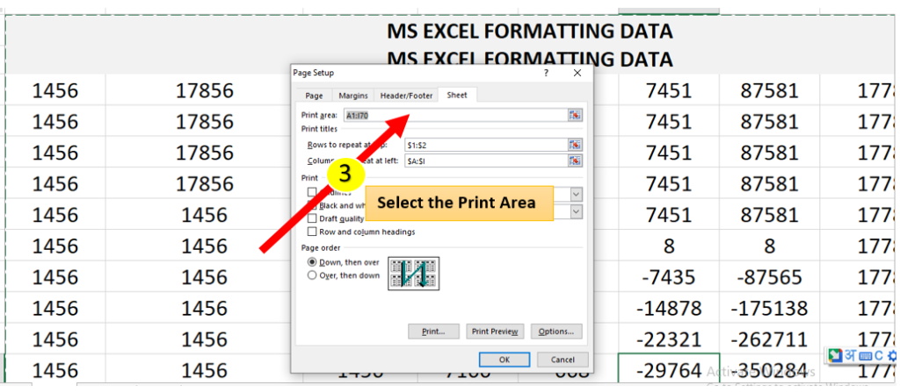The height and width of the screenshot is (392, 900).
Task: Click range selector icon for Columns to repeat
Action: click(x=575, y=161)
